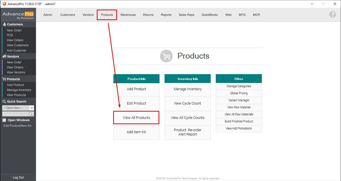Open the Select Item dropdown
The height and width of the screenshot is (181, 341).
tap(32, 108)
